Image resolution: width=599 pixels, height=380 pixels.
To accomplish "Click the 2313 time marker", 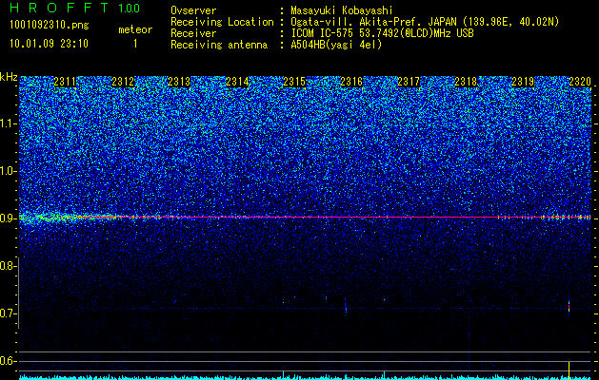I will pos(179,82).
